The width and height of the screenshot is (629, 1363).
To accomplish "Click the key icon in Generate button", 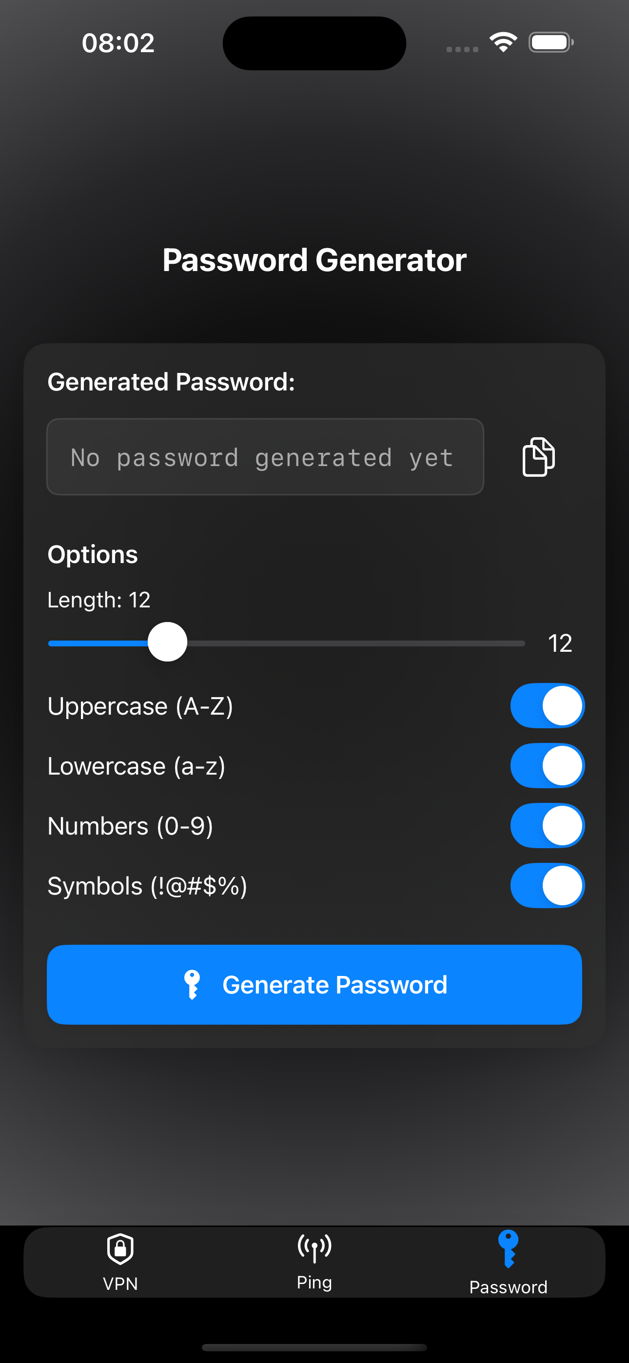I will [x=192, y=985].
